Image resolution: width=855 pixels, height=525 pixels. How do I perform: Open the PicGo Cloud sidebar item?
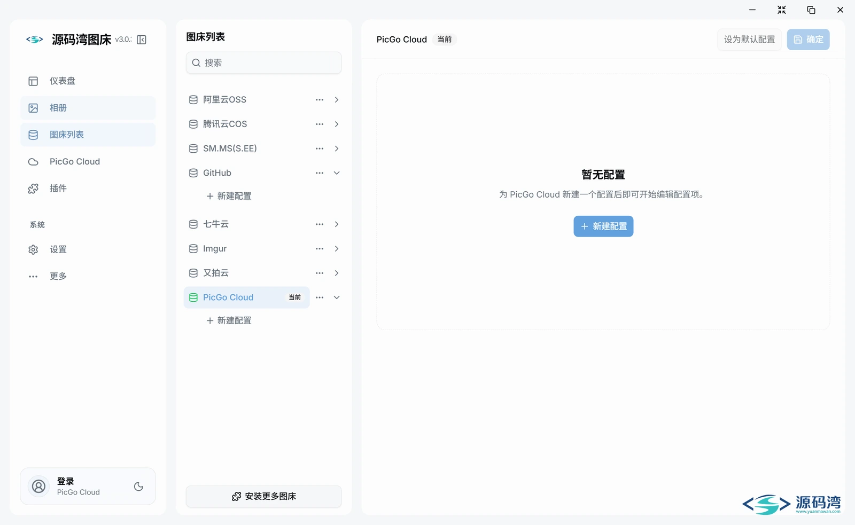(x=88, y=161)
